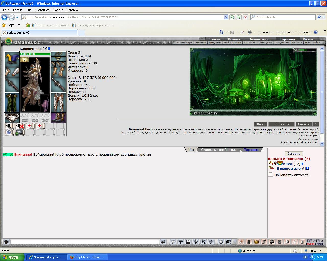Click the IE stop loading X icon
Viewport: 327px width, 261px height.
pyautogui.click(x=246, y=17)
